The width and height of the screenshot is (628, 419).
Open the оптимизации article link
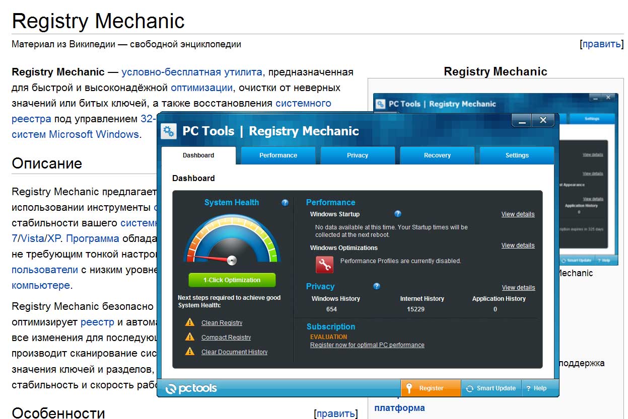point(201,88)
